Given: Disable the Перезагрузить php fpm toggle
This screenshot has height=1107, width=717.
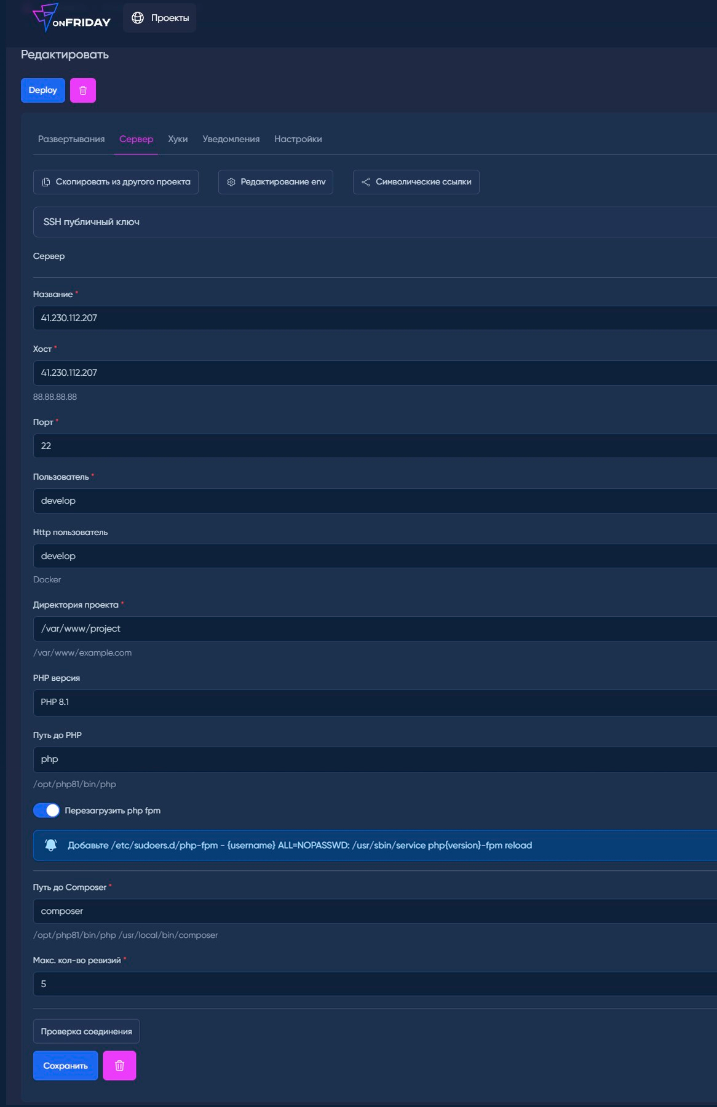Looking at the screenshot, I should click(47, 811).
